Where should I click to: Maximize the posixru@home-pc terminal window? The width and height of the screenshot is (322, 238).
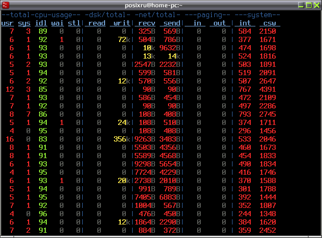tap(309, 5)
